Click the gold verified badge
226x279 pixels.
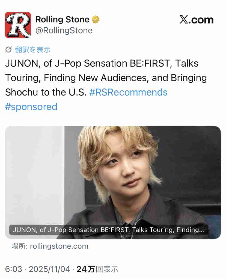pos(96,20)
